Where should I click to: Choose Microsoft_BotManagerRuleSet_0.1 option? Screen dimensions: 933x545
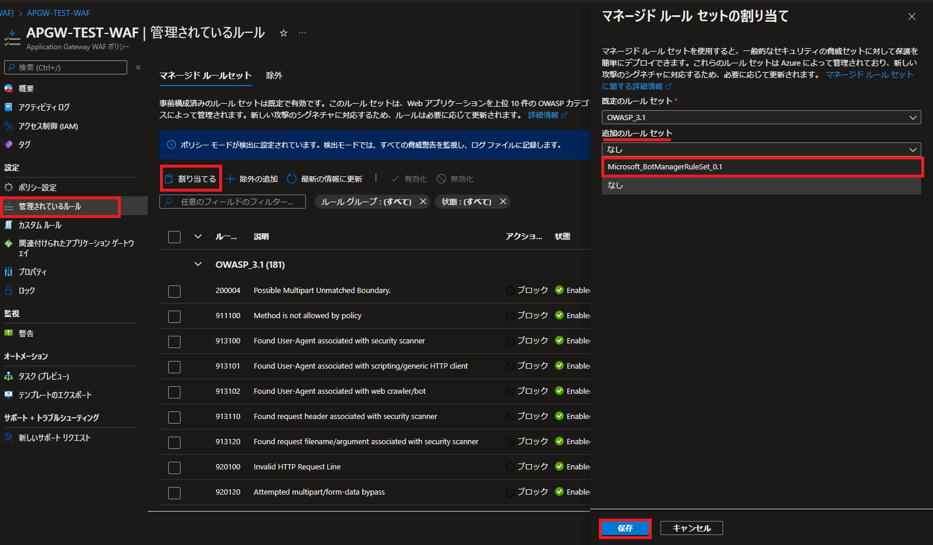pos(762,167)
